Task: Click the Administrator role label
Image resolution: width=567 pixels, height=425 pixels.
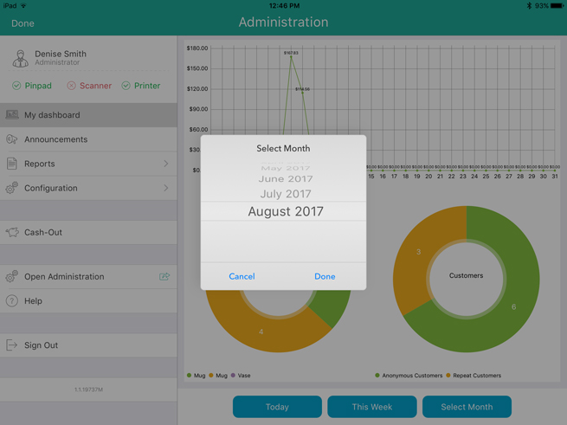Action: pyautogui.click(x=57, y=62)
